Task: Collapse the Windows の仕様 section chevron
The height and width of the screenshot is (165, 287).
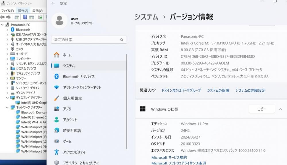Action: pos(281,109)
